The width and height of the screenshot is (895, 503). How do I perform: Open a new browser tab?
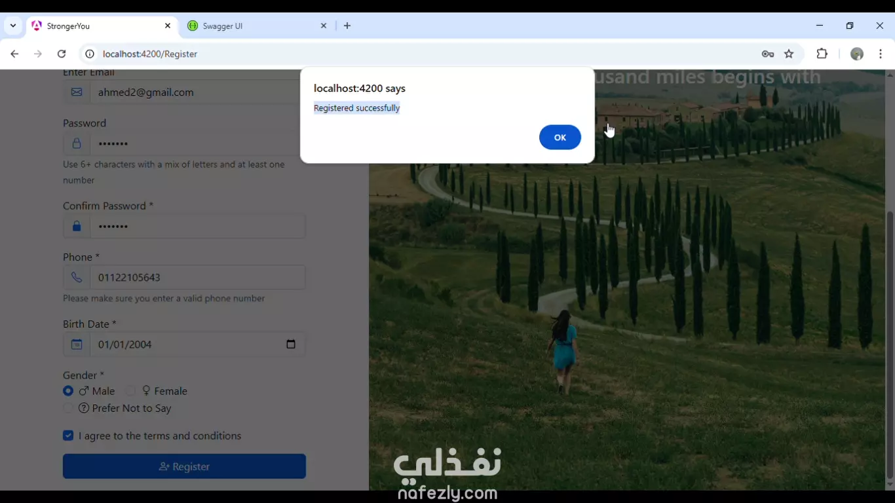coord(347,26)
